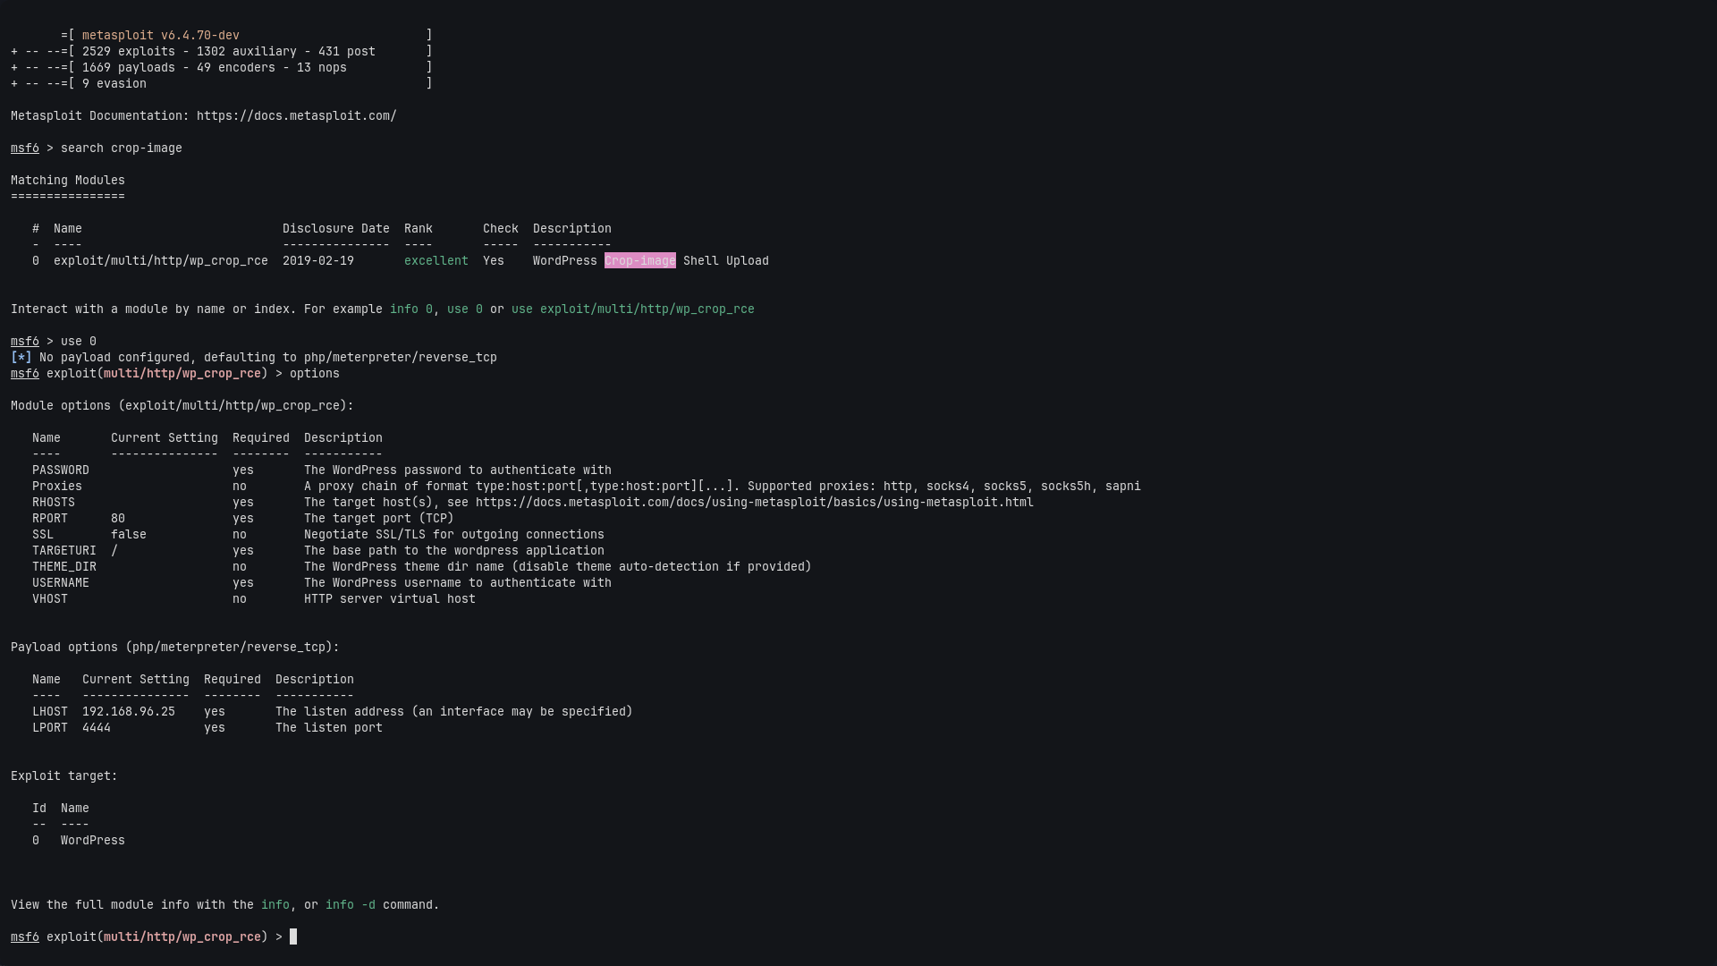Click the LHOST value 192.168.96.25

[128, 712]
